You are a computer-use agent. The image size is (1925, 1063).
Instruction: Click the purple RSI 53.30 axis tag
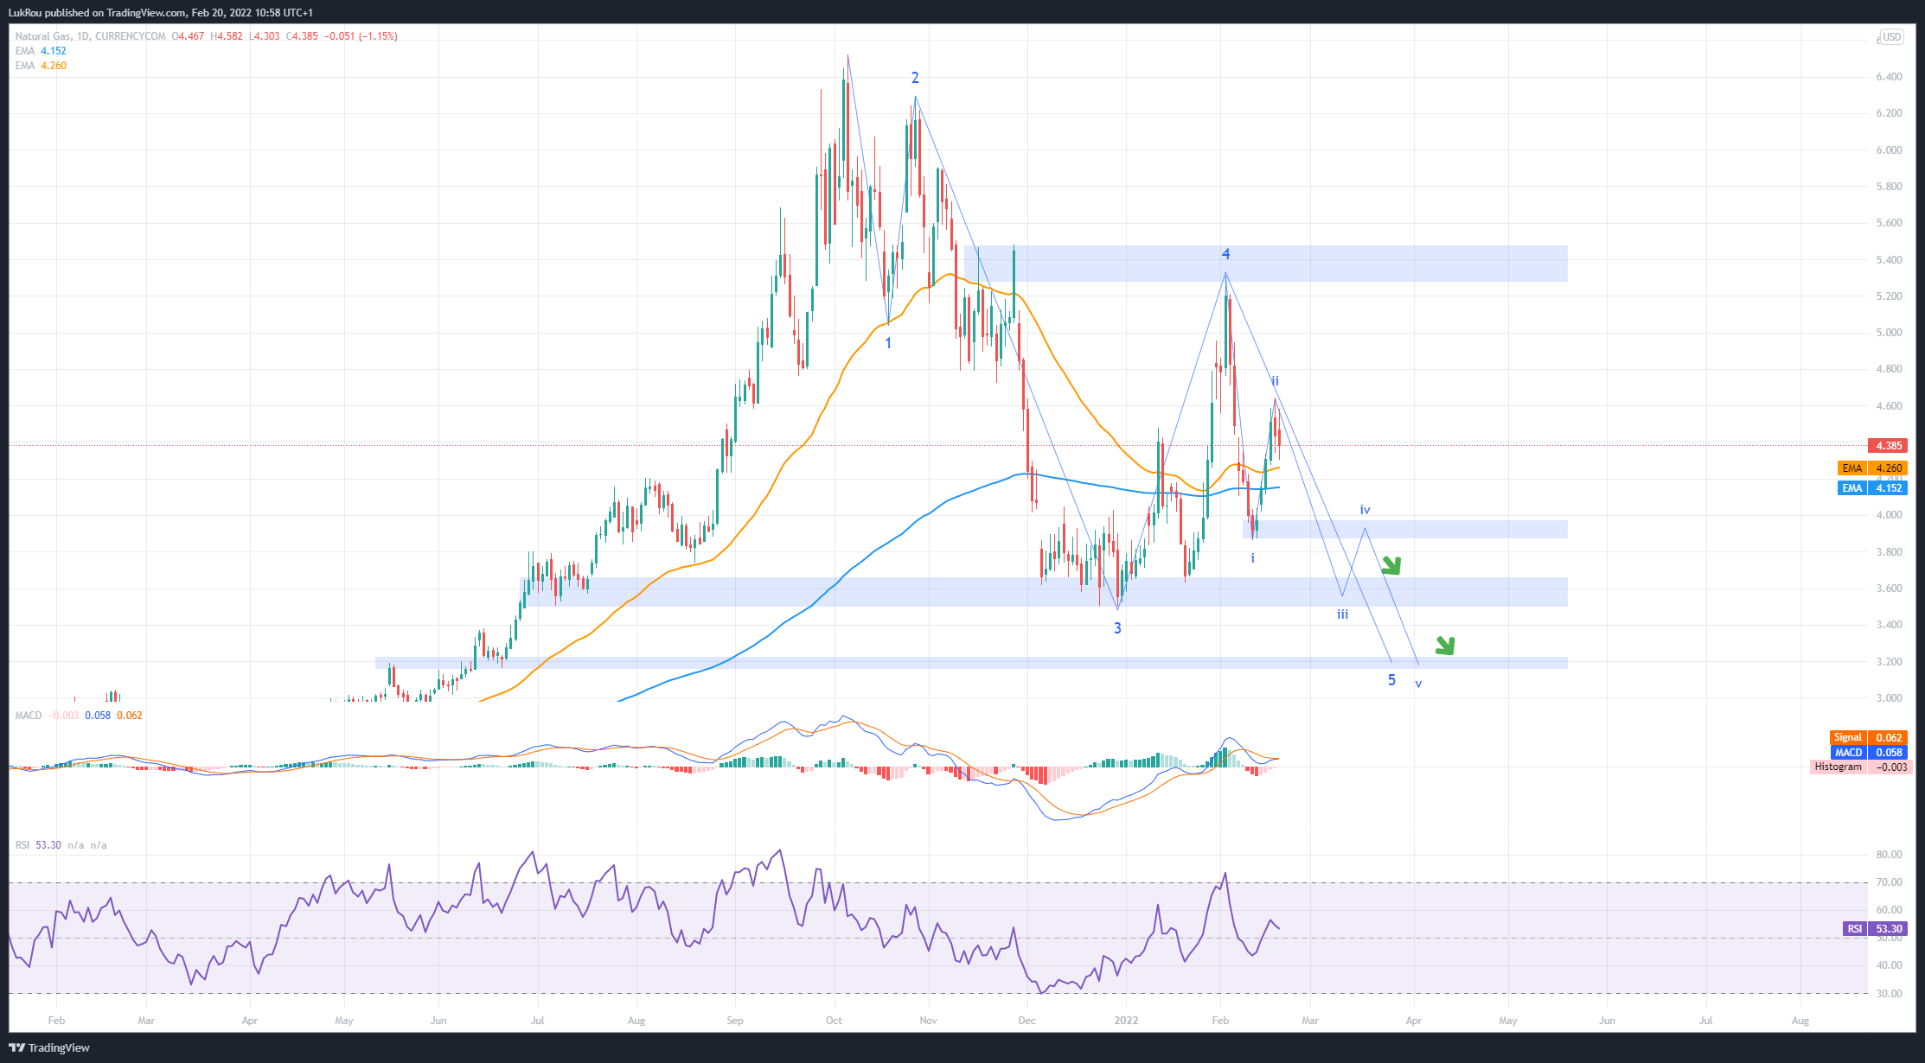[1873, 929]
